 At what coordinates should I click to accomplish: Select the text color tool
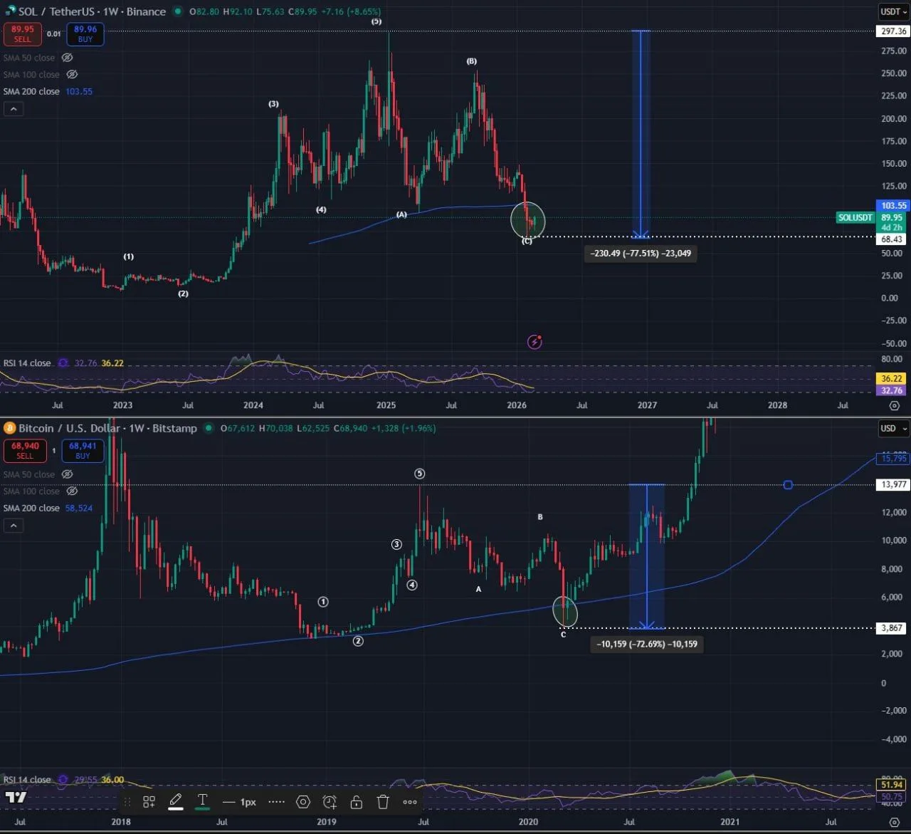click(202, 801)
